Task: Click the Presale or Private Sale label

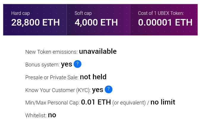Action: point(52,77)
